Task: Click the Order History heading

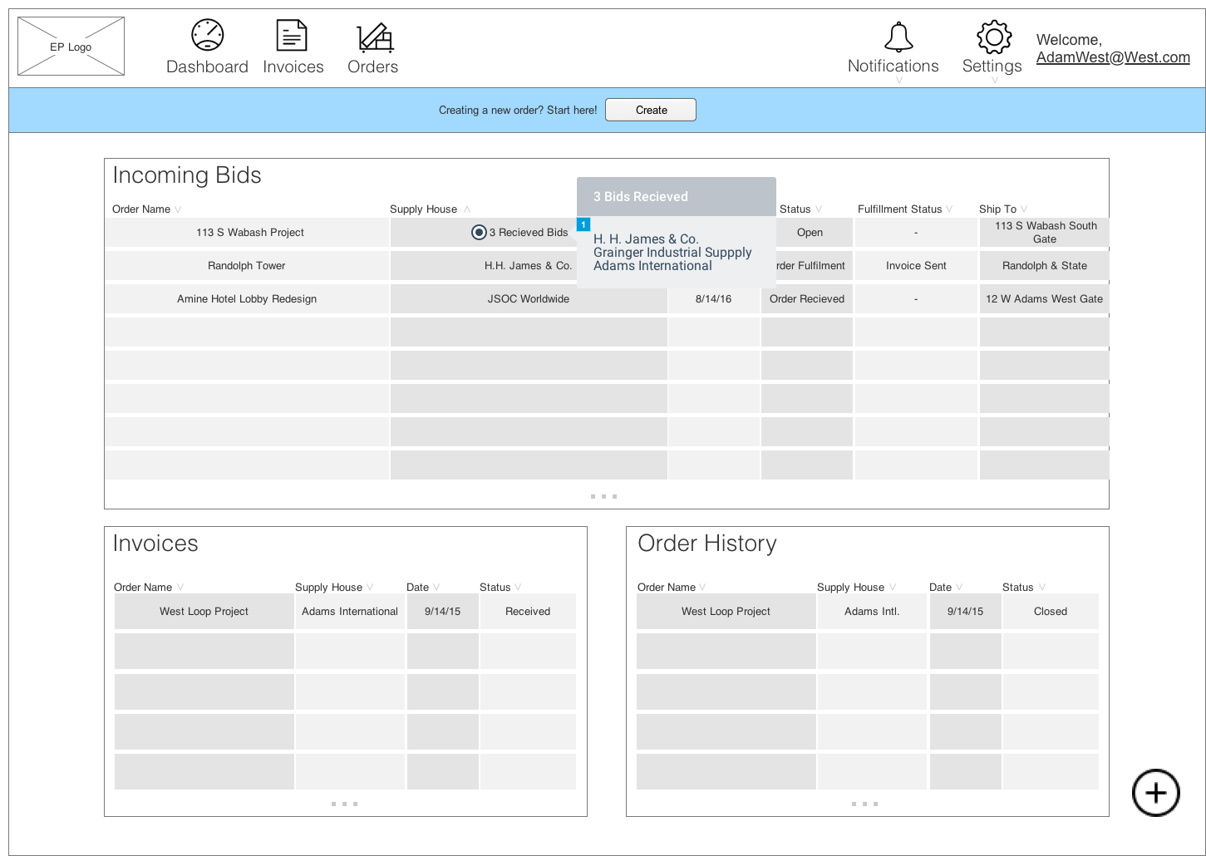Action: click(707, 544)
